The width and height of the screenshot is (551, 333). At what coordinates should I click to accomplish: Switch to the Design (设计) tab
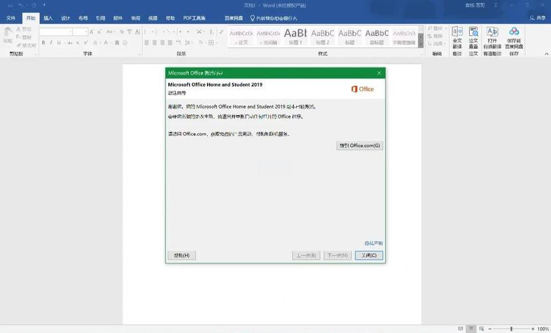pyautogui.click(x=66, y=18)
